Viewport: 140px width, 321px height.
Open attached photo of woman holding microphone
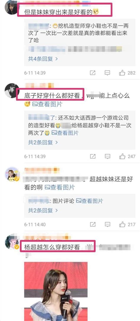(x=56, y=291)
